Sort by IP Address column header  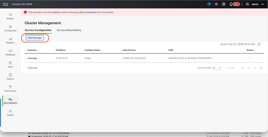tap(61, 50)
